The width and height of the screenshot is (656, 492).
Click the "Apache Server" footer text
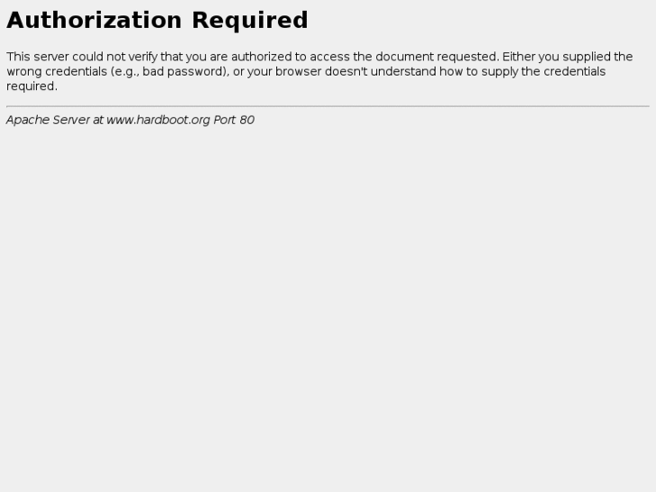48,120
